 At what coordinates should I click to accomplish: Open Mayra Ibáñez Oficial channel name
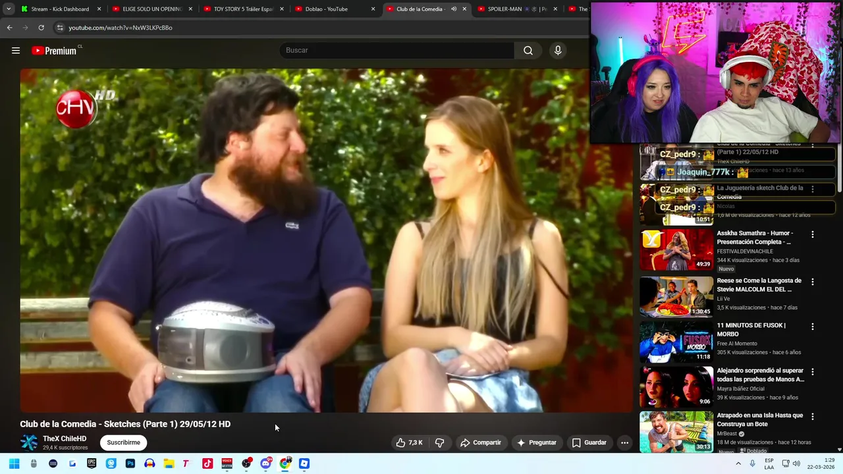[x=741, y=388]
